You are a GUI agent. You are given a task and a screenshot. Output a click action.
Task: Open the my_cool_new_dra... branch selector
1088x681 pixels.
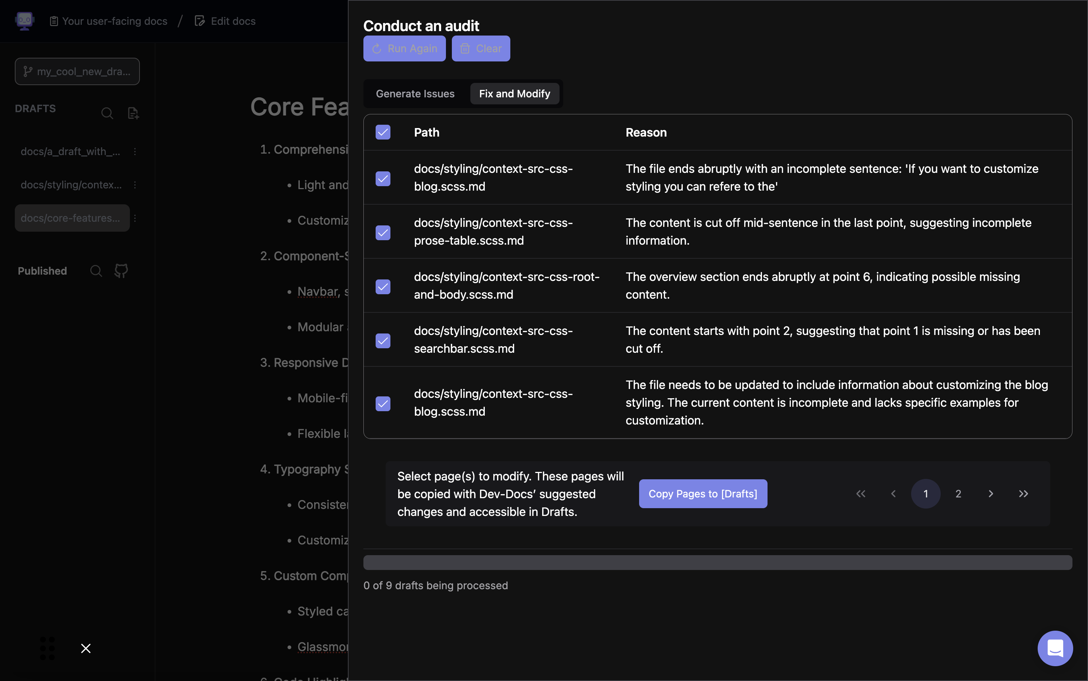tap(77, 71)
